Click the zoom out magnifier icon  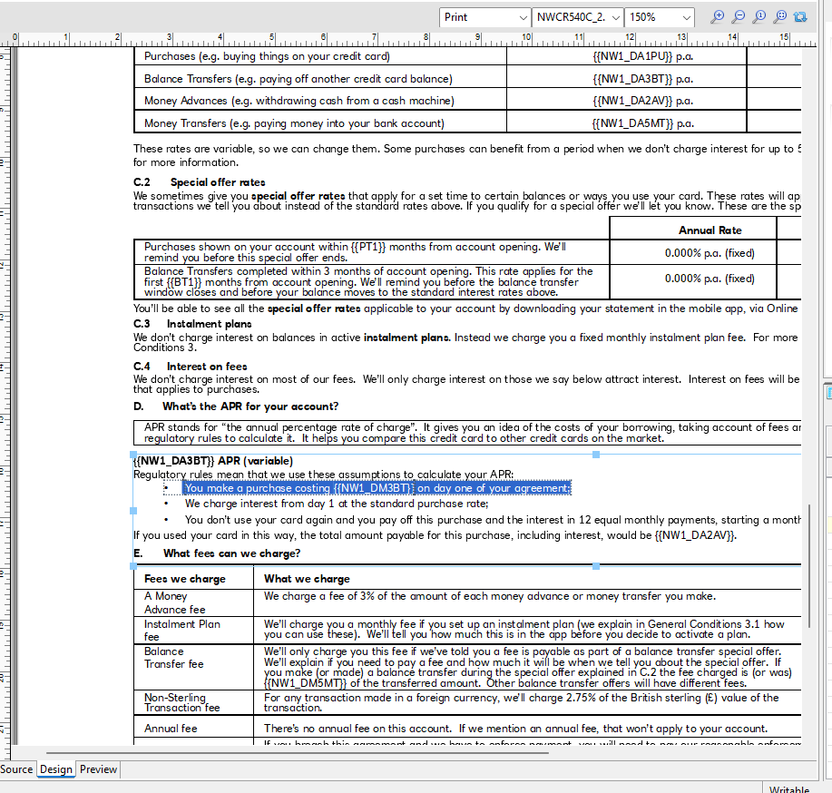coord(738,17)
